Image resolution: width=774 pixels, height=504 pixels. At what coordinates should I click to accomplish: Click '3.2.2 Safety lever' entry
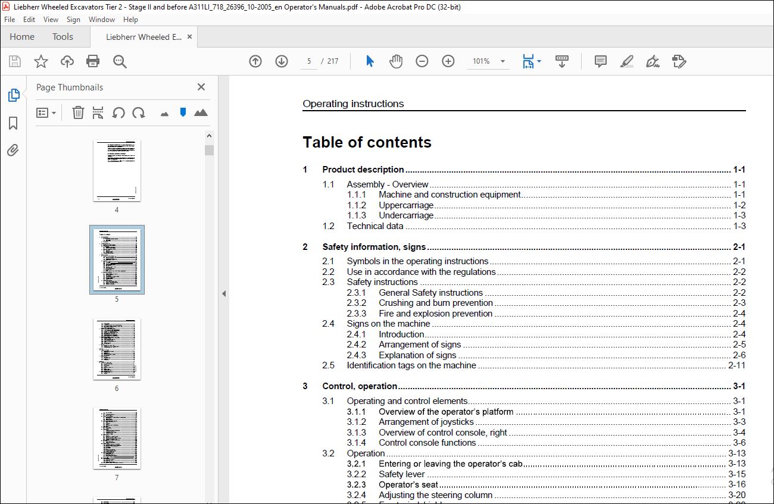pyautogui.click(x=546, y=474)
